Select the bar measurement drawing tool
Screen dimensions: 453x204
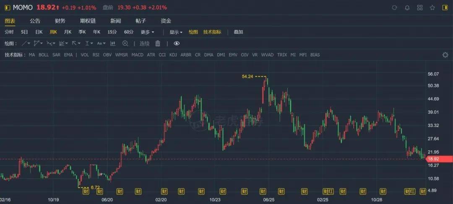point(113,43)
